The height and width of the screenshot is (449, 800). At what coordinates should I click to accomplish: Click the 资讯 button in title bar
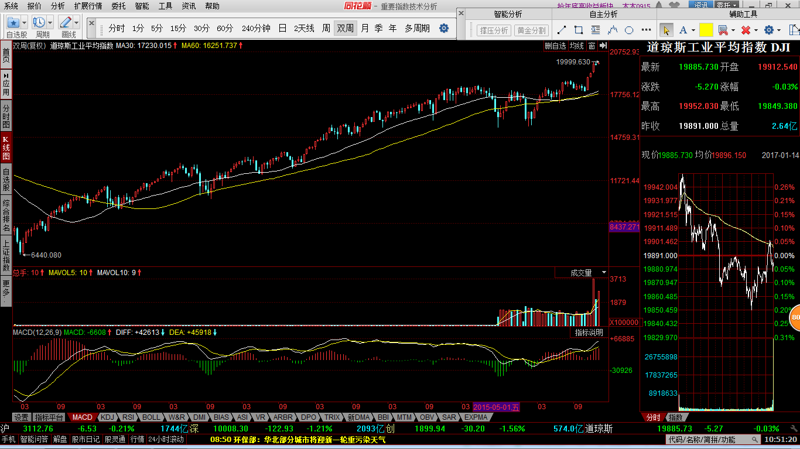tap(700, 5)
